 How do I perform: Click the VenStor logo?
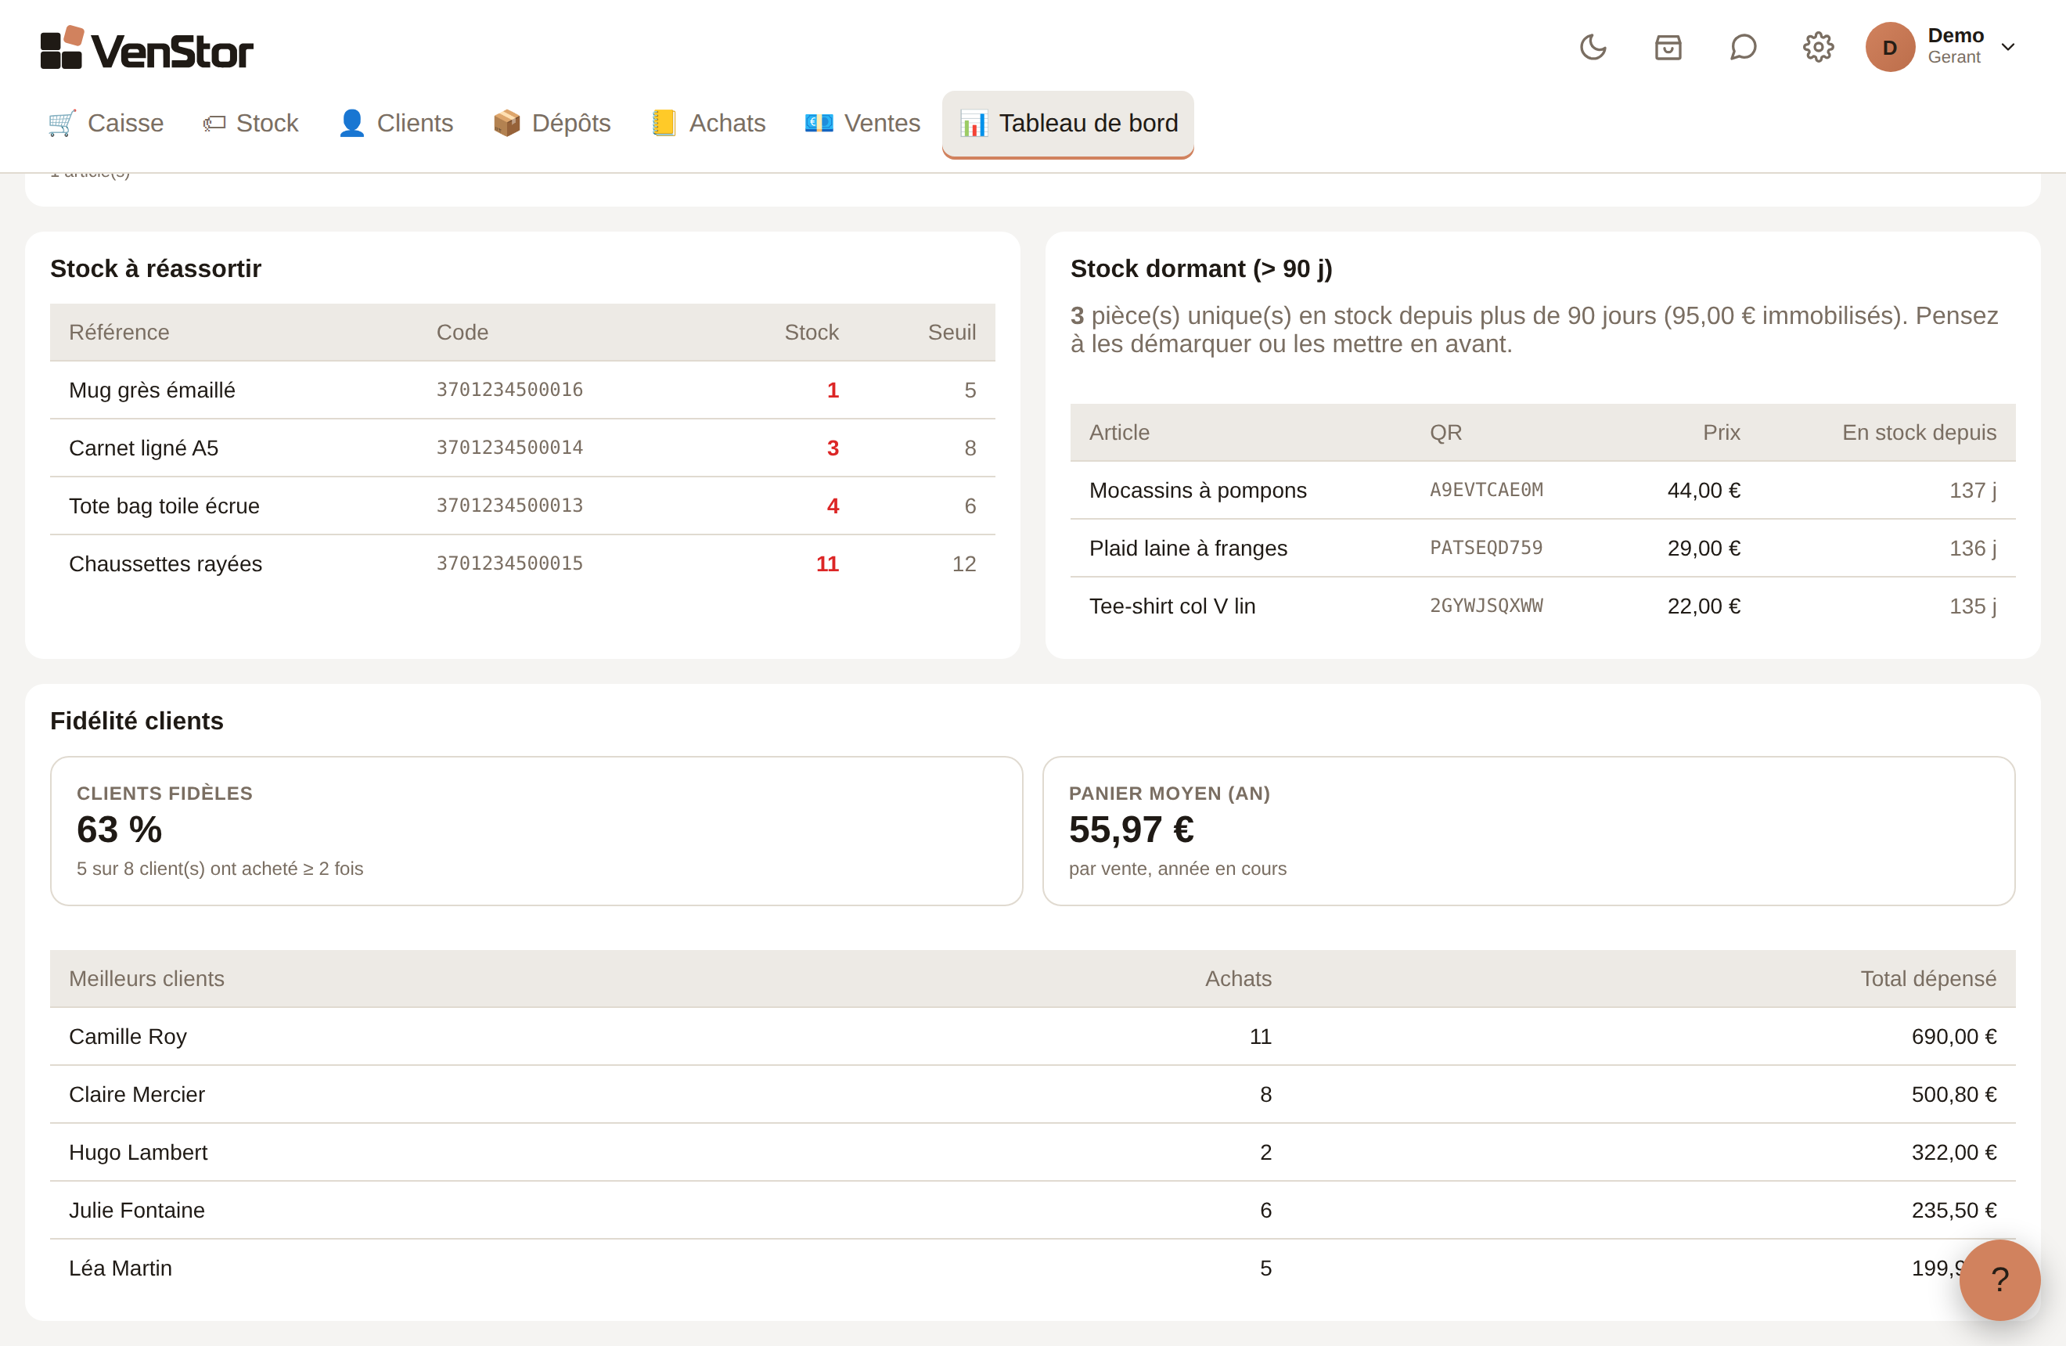146,49
